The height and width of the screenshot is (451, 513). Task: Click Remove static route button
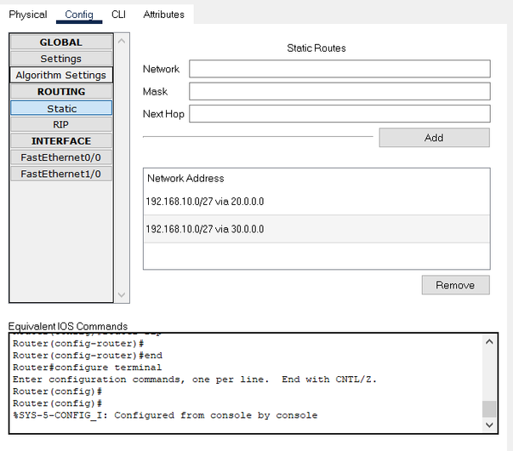click(455, 285)
